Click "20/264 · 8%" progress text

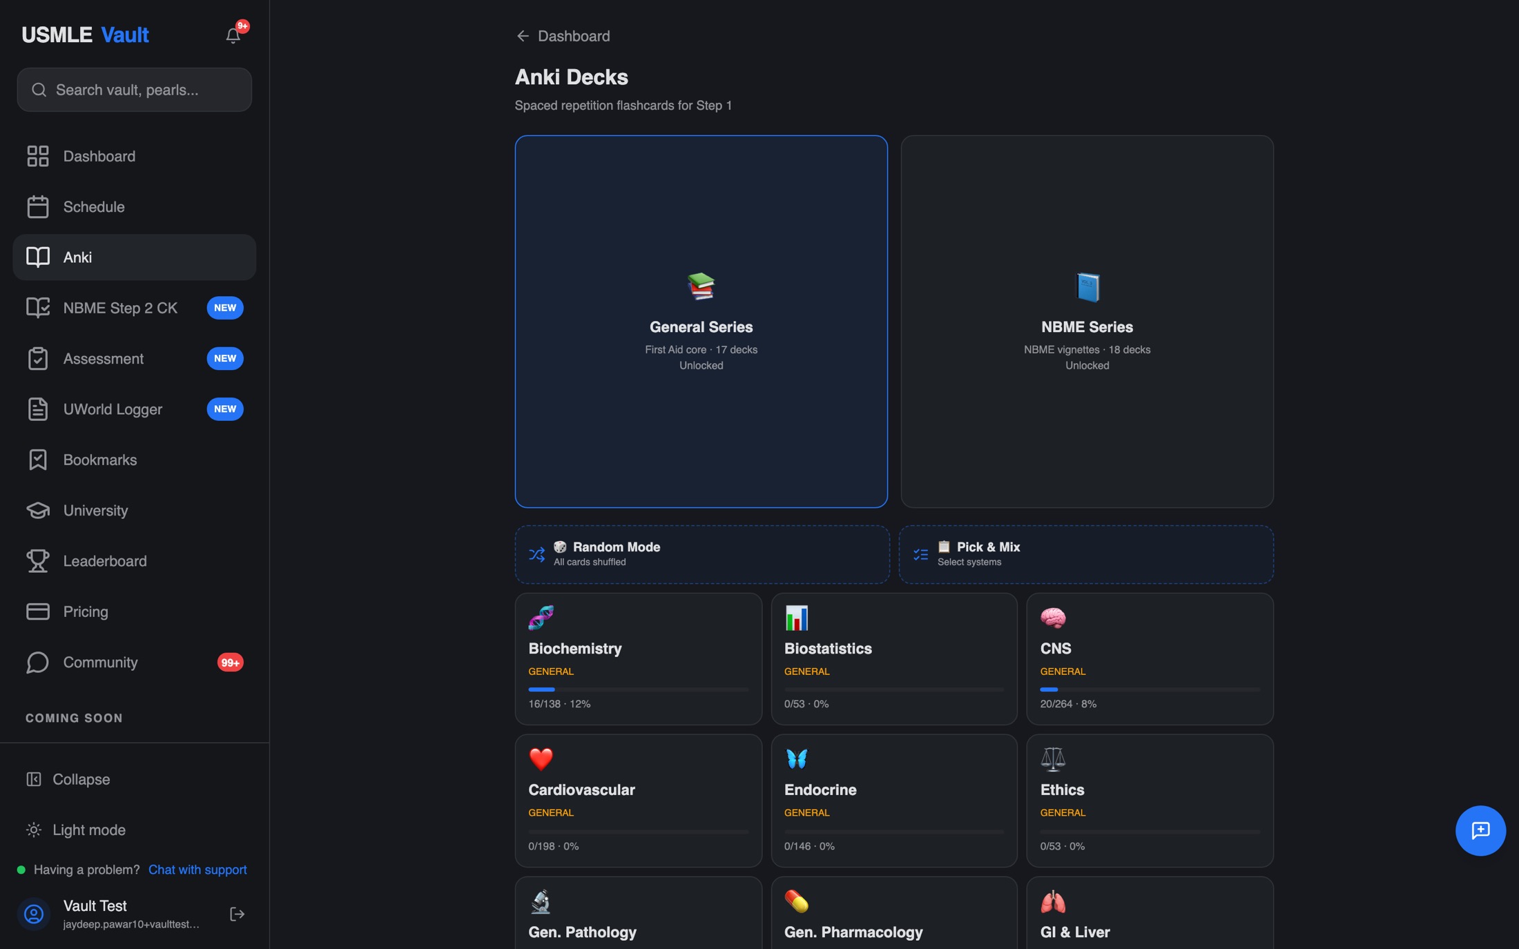click(1068, 704)
